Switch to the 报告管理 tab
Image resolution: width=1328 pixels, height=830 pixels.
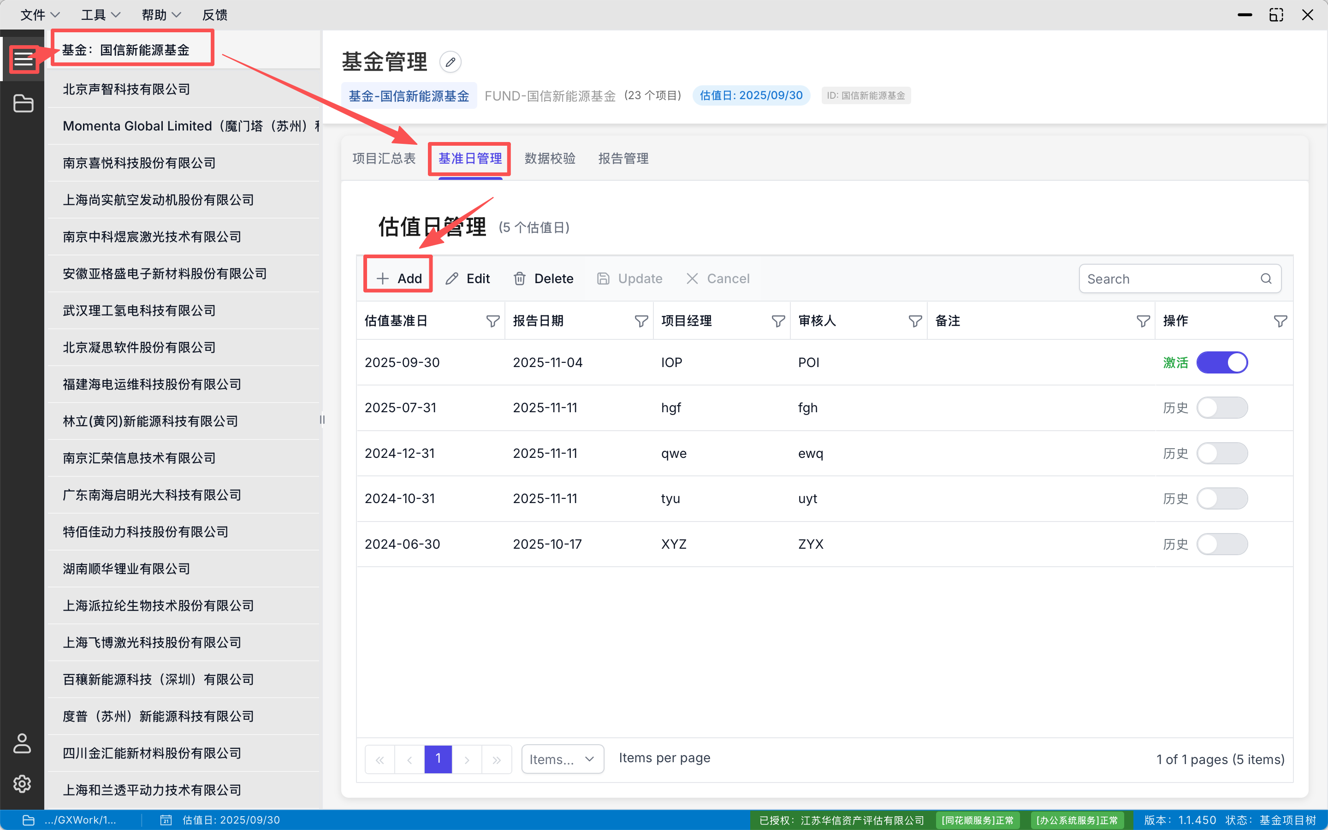(x=623, y=159)
